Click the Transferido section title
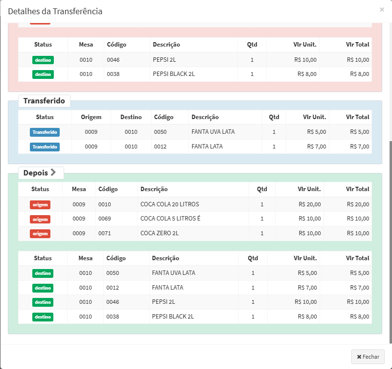 (x=44, y=100)
